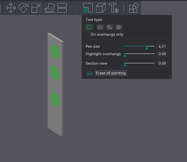Select the Circle brush tool type
Image resolution: width=187 pixels, height=162 pixels.
89,27
